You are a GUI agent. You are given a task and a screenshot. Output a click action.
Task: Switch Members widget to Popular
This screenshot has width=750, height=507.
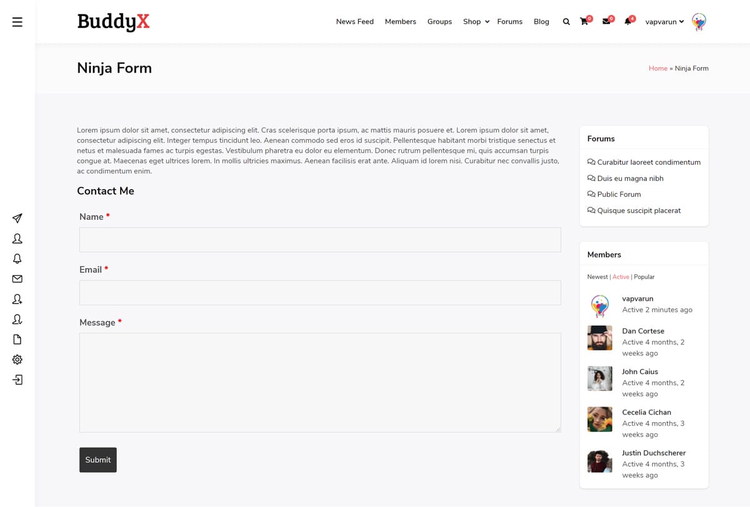click(644, 277)
